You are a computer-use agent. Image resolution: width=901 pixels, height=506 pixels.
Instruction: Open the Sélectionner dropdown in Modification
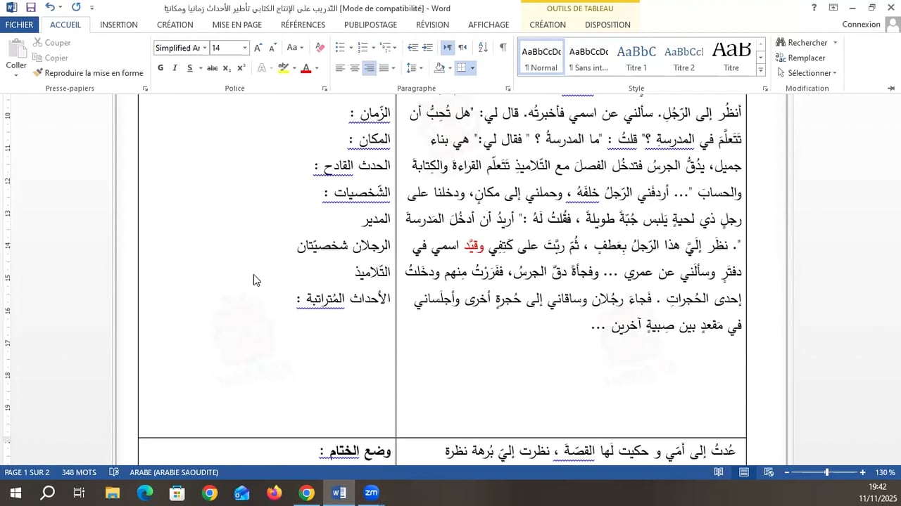(812, 73)
